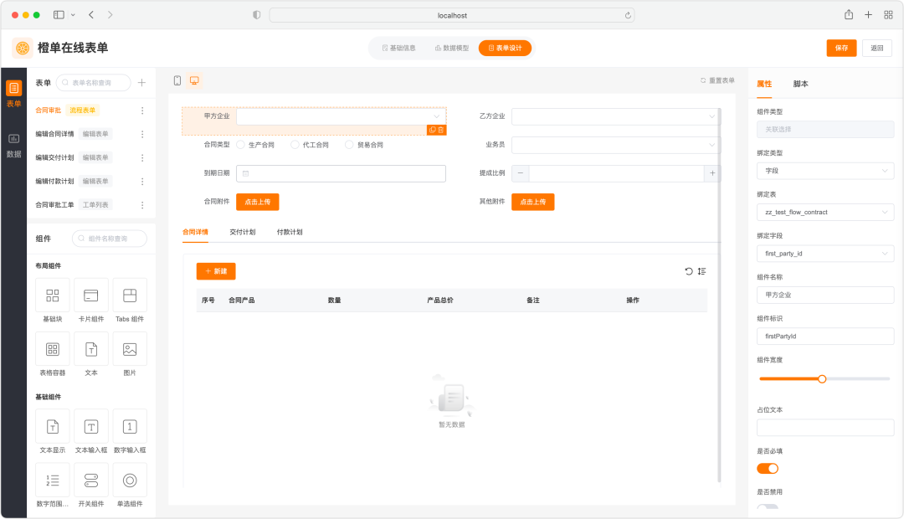Select the 文本显示 basic component

pos(53,431)
